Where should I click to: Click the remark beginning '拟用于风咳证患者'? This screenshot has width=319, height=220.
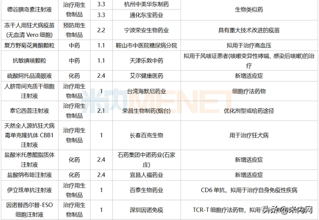pos(249,60)
